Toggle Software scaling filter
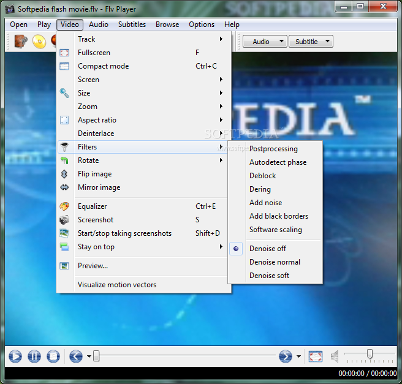 [275, 230]
